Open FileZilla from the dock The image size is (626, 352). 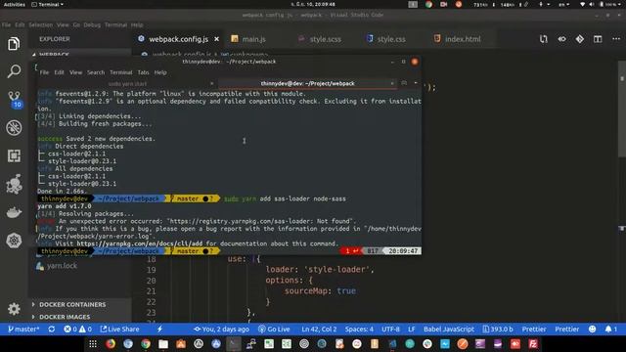click(x=533, y=344)
